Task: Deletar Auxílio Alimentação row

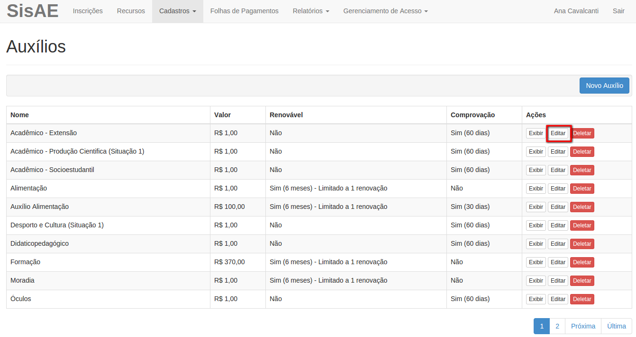Action: [582, 207]
